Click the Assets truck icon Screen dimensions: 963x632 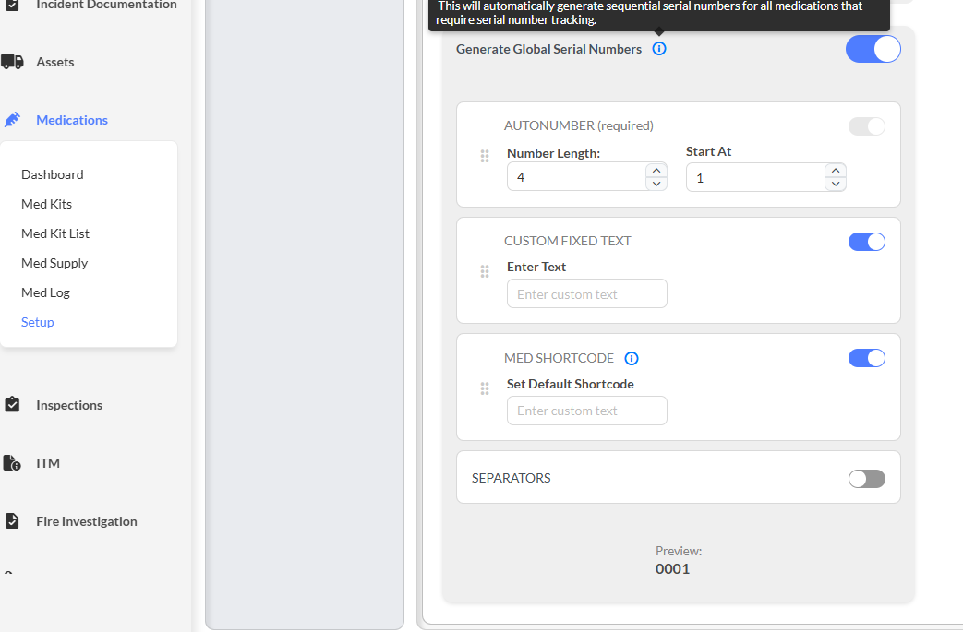tap(12, 62)
